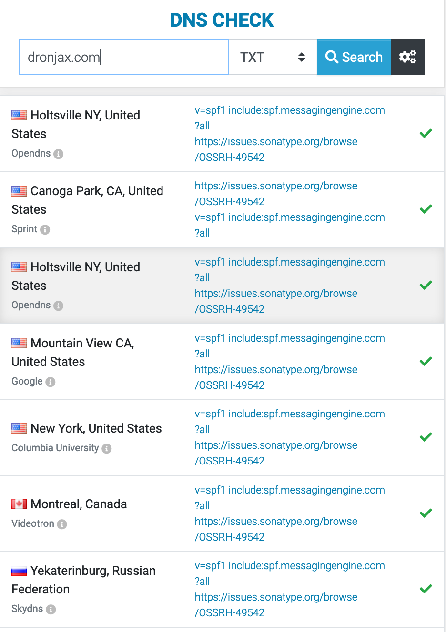This screenshot has width=446, height=632.
Task: Click the info icon next to Skydns
Action: click(51, 610)
